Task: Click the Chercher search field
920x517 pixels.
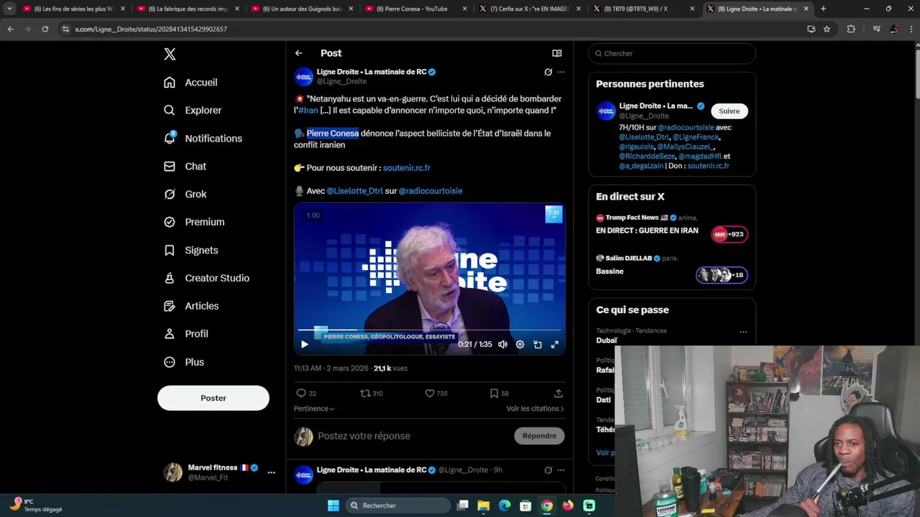Action: click(x=672, y=54)
